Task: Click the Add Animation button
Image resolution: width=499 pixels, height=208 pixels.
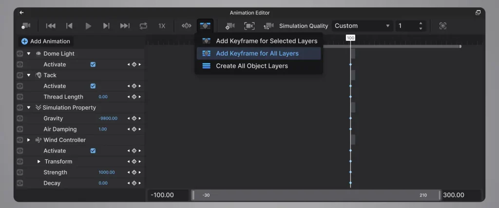Action: coord(46,41)
